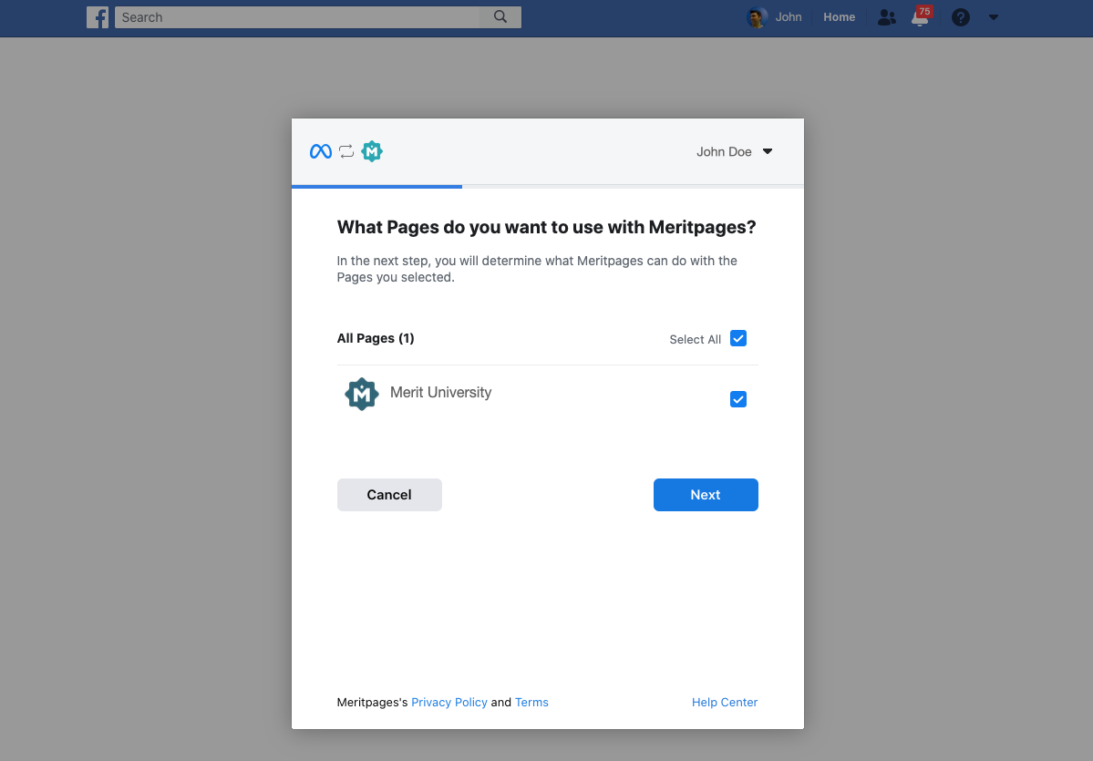Viewport: 1093px width, 761px height.
Task: Open John's profile from top bar
Action: [788, 17]
